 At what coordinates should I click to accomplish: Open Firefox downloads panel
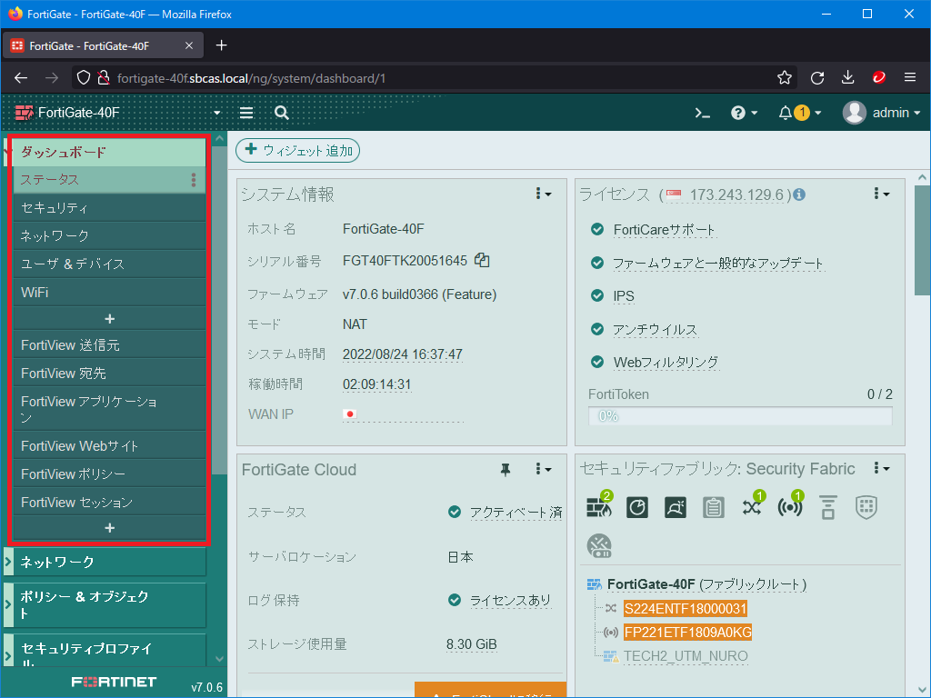[848, 78]
